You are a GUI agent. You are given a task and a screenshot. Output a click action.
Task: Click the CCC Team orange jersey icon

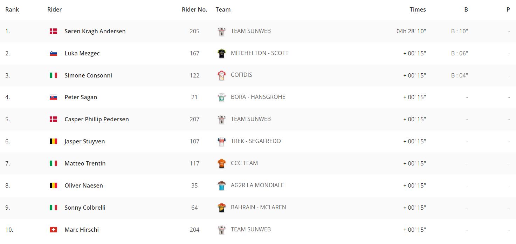pyautogui.click(x=221, y=163)
